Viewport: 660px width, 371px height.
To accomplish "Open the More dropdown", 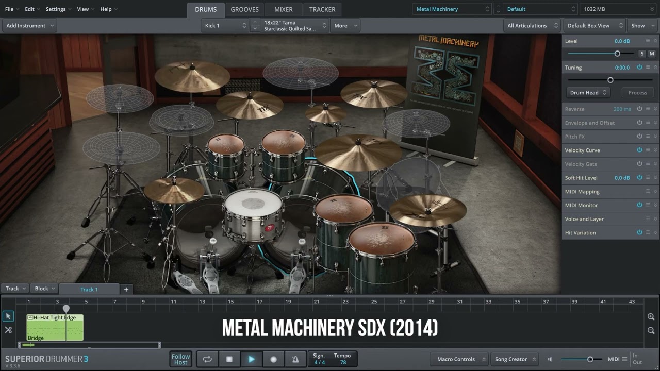I will click(345, 25).
